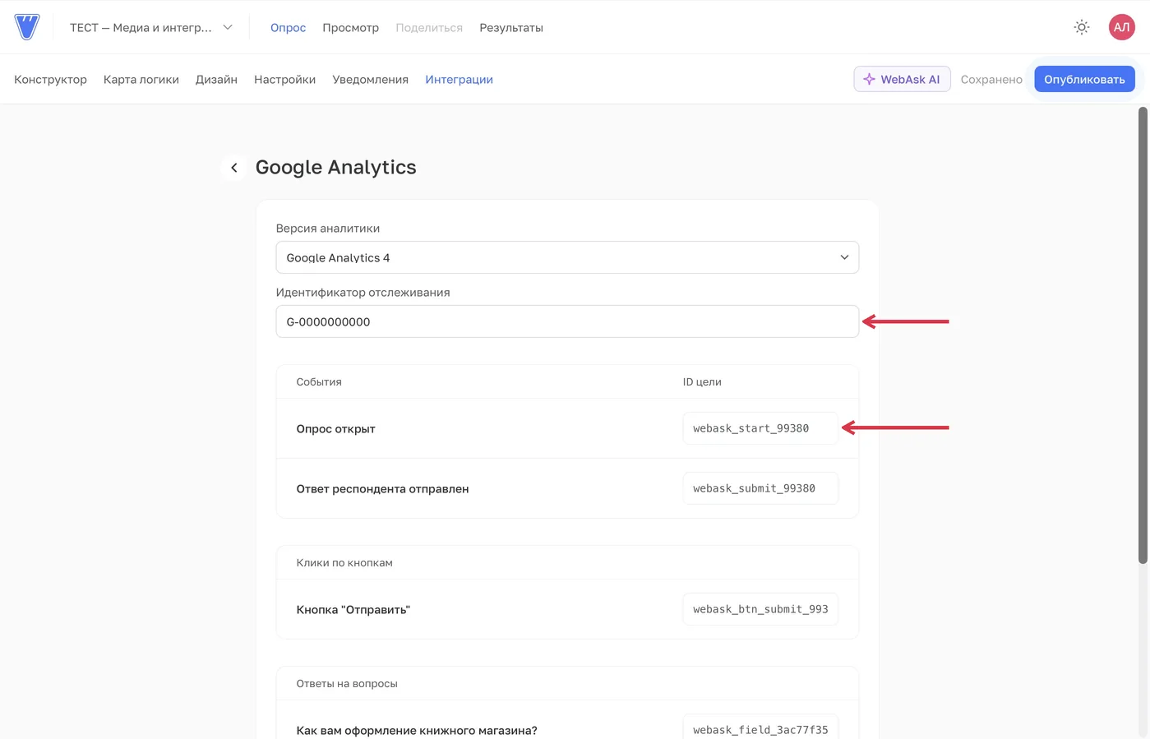Toggle the light/dark theme sun icon
Viewport: 1150px width, 739px height.
click(x=1082, y=27)
